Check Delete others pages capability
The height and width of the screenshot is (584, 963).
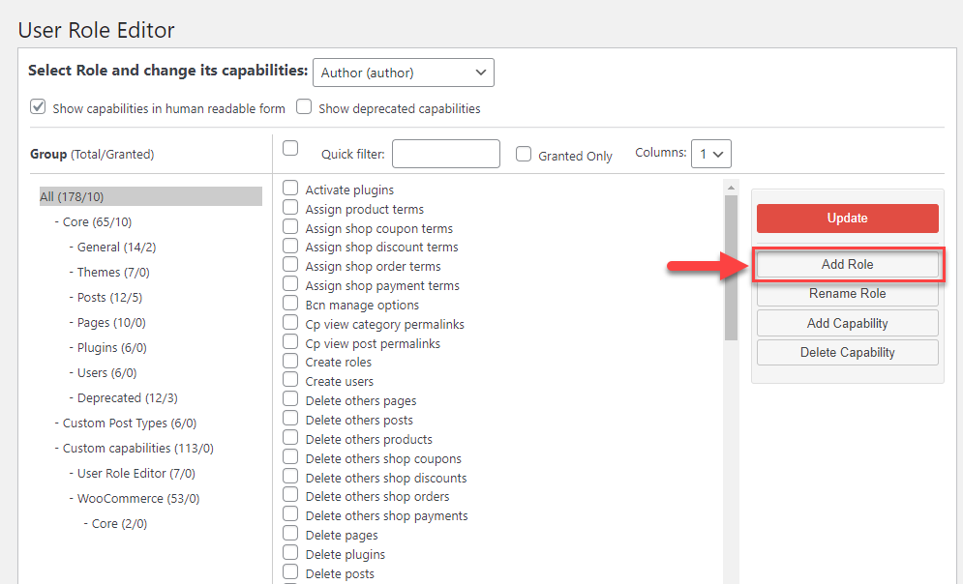pos(290,398)
